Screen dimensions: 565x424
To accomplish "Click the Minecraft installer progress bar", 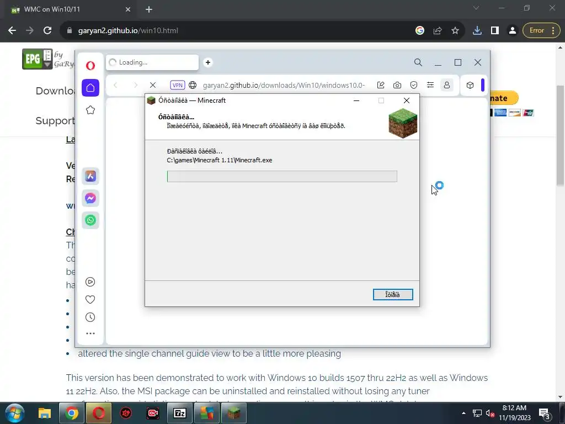I will coord(282,176).
